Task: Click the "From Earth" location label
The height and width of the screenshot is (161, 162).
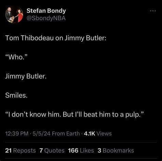Action: pyautogui.click(x=66, y=134)
